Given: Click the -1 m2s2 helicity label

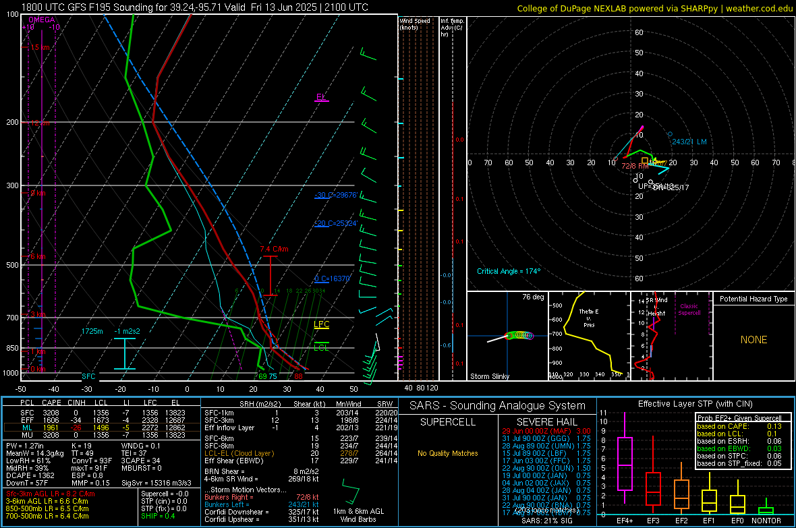Looking at the screenshot, I should pyautogui.click(x=127, y=331).
